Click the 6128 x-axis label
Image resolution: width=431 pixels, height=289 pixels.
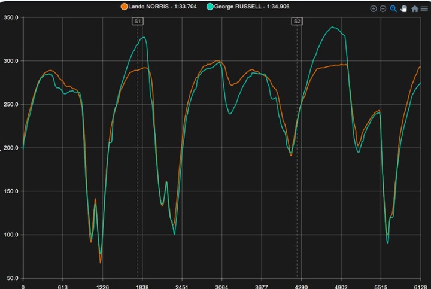pos(421,287)
